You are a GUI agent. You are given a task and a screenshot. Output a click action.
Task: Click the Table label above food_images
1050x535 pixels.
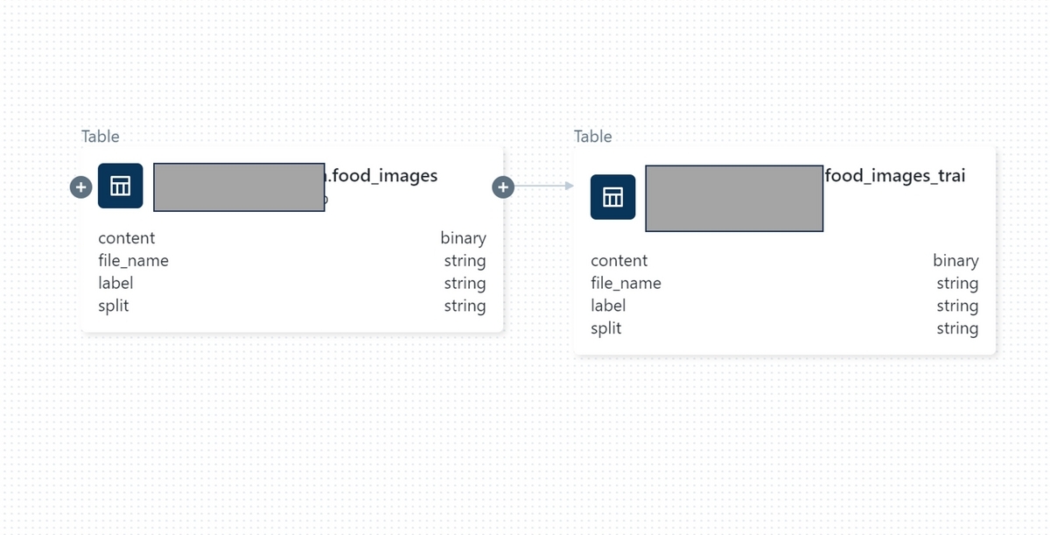[x=101, y=137]
